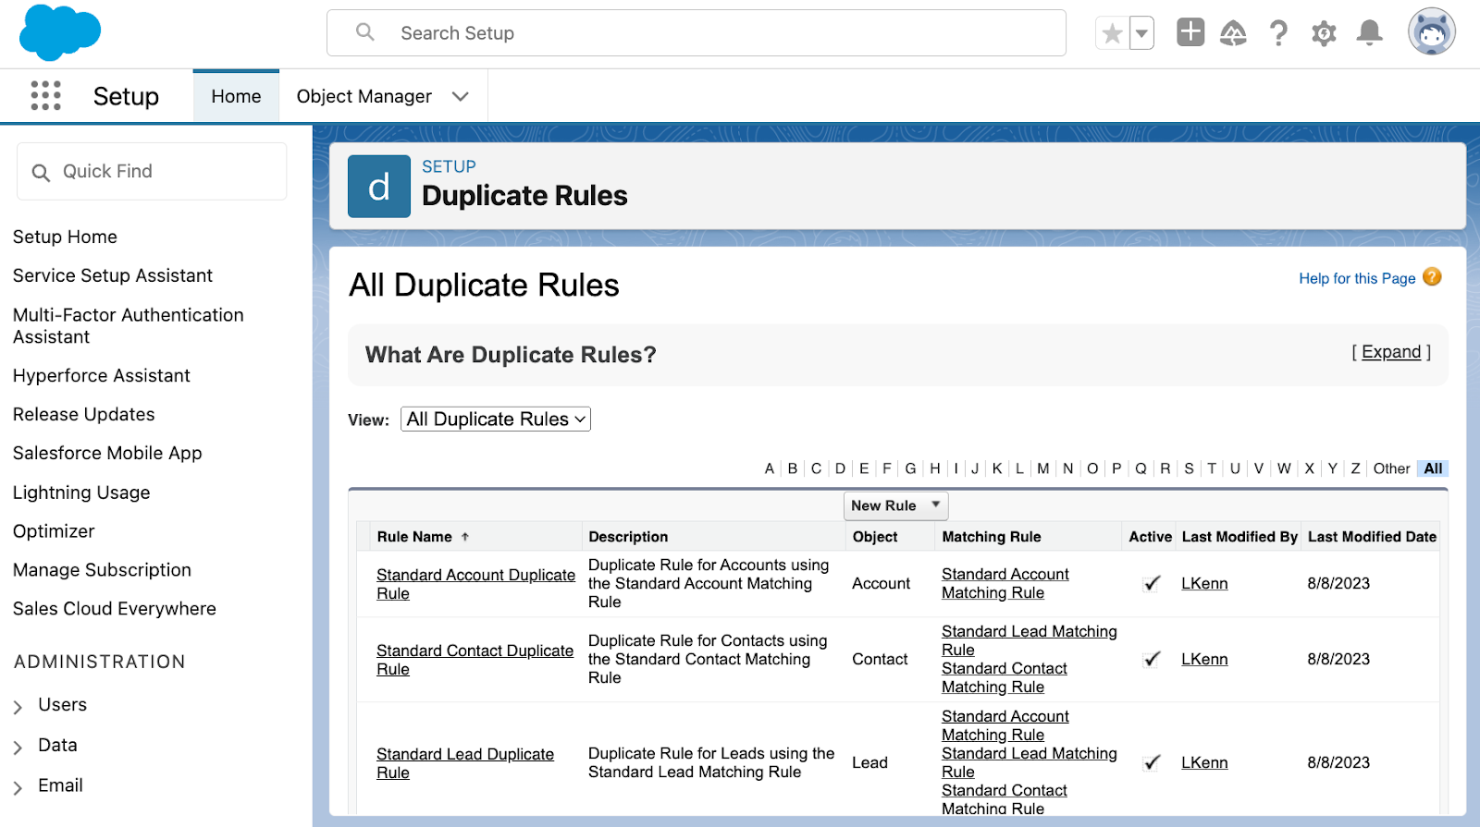Open the help question mark icon
The width and height of the screenshot is (1480, 827).
1278,33
